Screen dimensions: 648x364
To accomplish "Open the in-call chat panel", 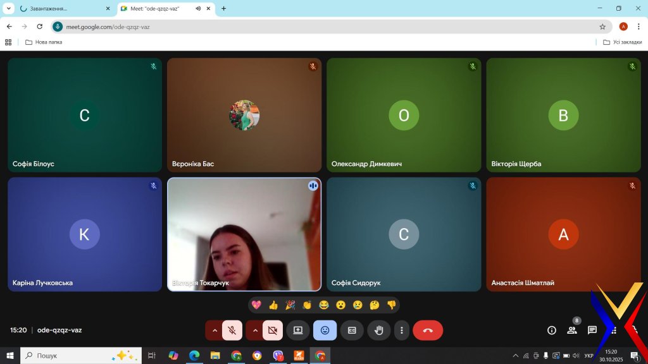I will coord(592,330).
